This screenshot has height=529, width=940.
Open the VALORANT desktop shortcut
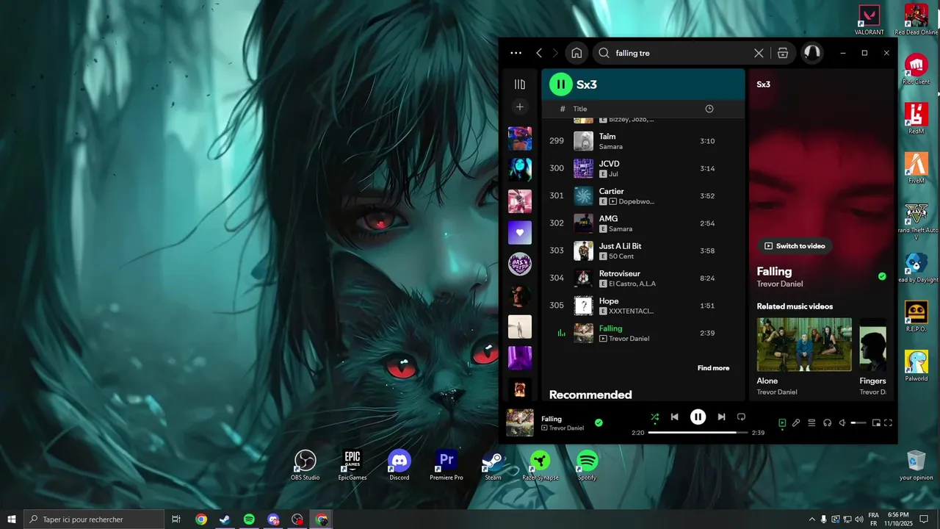[x=869, y=20]
